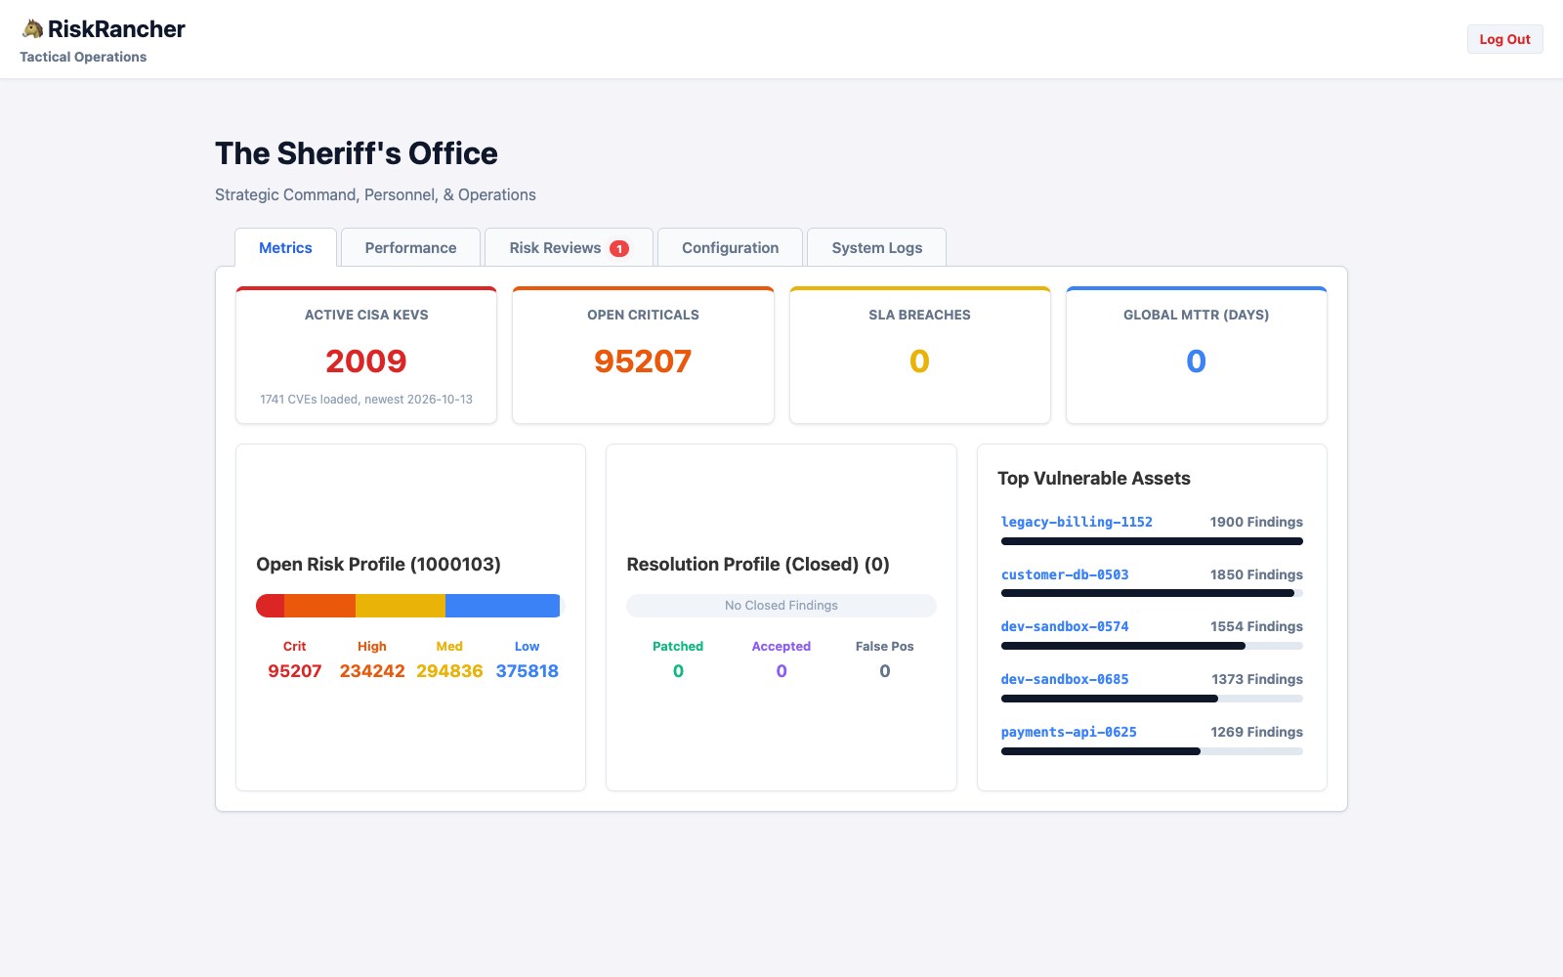Click the Low count 375818
The height and width of the screenshot is (977, 1563).
pyautogui.click(x=528, y=671)
